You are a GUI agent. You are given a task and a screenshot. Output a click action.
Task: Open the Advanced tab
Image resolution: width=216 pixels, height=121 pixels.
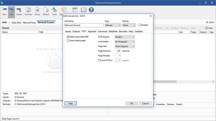tap(103, 31)
